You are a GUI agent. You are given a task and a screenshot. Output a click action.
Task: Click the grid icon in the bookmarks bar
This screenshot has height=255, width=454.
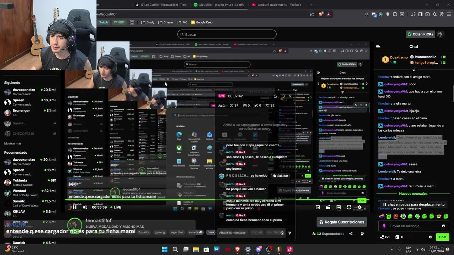pos(132,22)
